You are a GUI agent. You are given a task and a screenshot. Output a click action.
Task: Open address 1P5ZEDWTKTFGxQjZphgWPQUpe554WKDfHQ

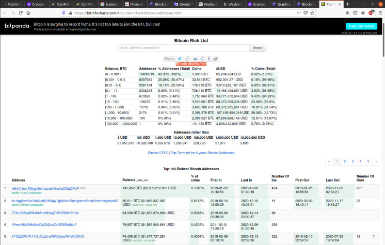tap(48, 236)
